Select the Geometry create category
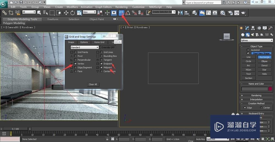Image resolution: width=275 pixels, height=142 pixels. coord(243,35)
